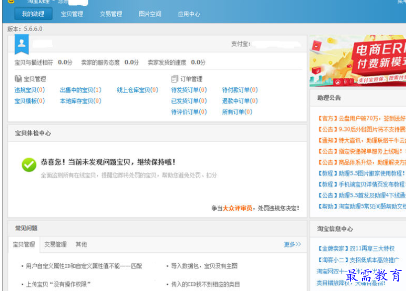Open 出售中的宝贝(1) link

pyautogui.click(x=81, y=90)
